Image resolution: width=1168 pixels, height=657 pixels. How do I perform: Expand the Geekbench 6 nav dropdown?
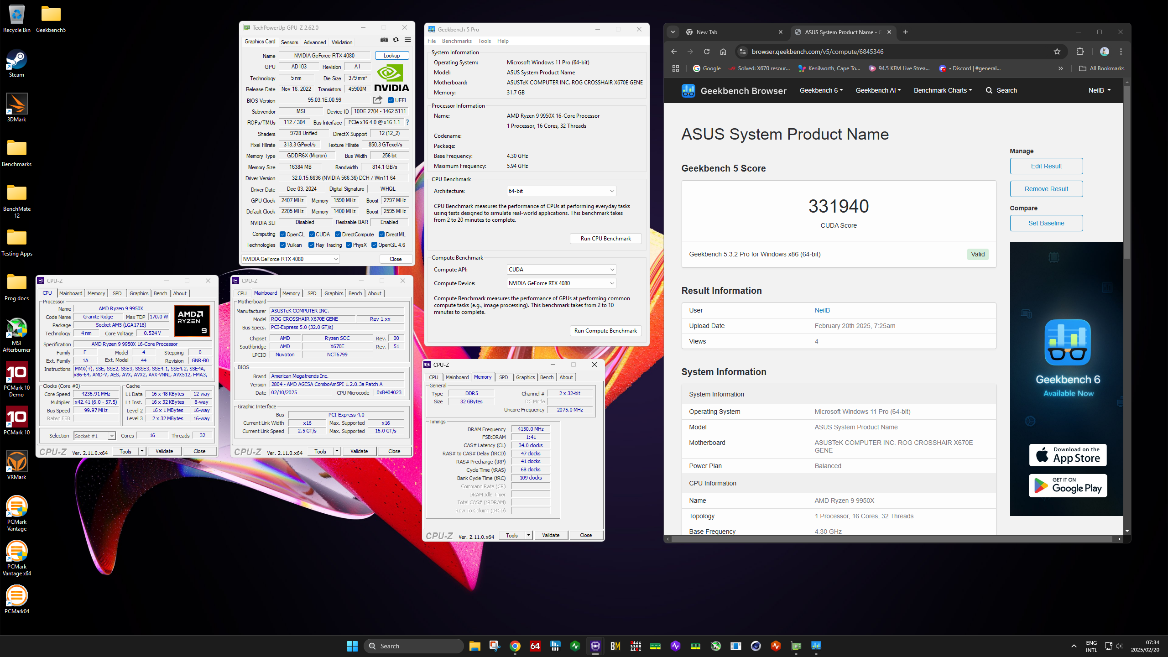point(821,90)
